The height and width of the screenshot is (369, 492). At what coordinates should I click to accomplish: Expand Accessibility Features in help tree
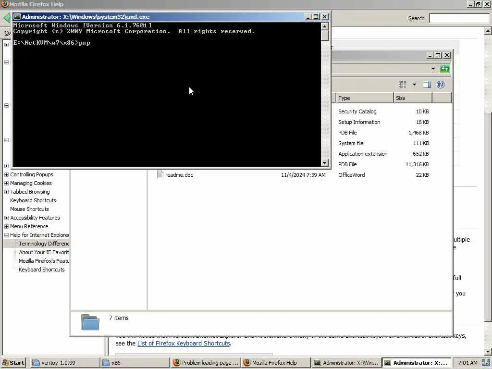click(x=6, y=218)
